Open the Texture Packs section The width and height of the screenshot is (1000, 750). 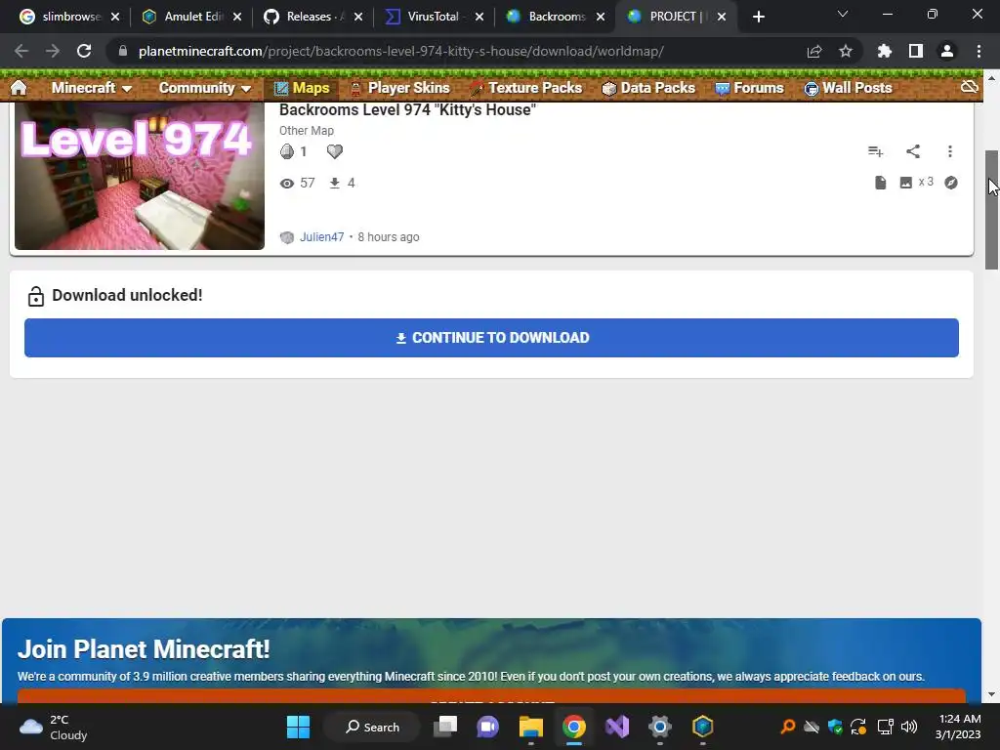526,88
